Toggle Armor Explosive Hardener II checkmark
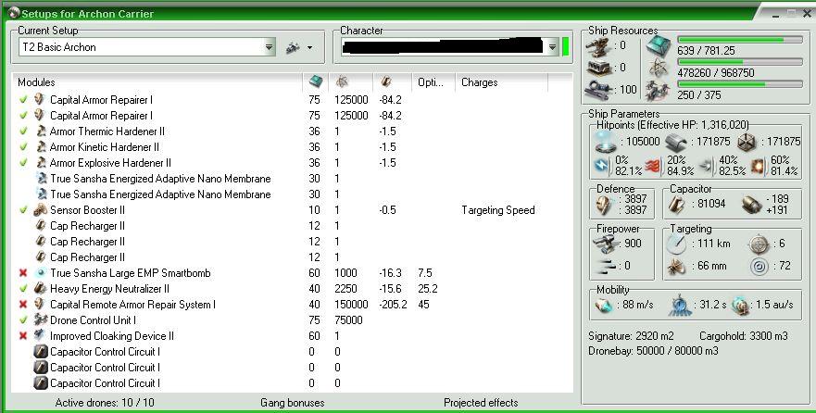The height and width of the screenshot is (413, 816). point(23,162)
